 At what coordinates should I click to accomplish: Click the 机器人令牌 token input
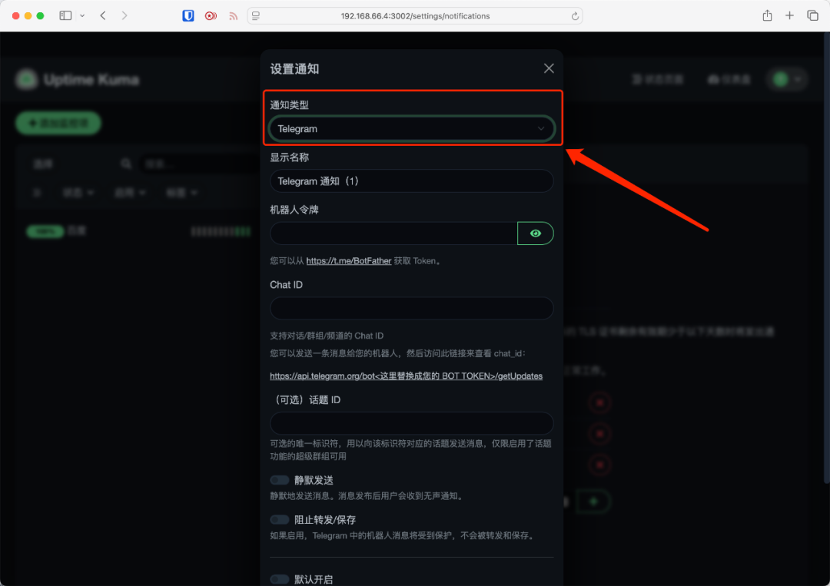(393, 233)
